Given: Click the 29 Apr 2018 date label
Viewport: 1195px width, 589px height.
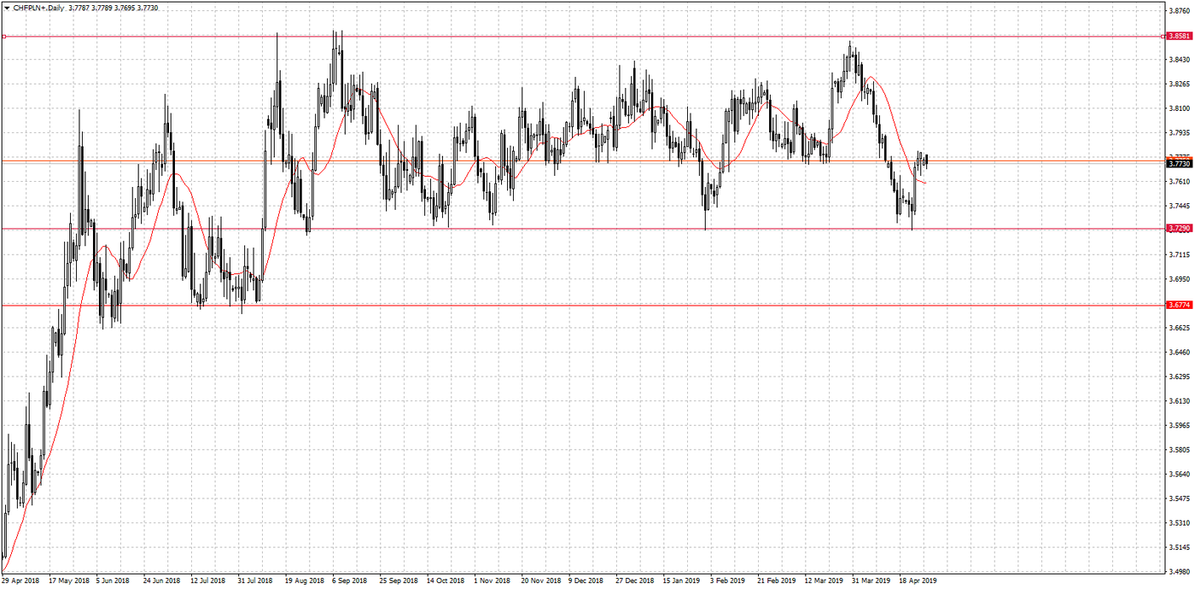Looking at the screenshot, I should pos(20,580).
